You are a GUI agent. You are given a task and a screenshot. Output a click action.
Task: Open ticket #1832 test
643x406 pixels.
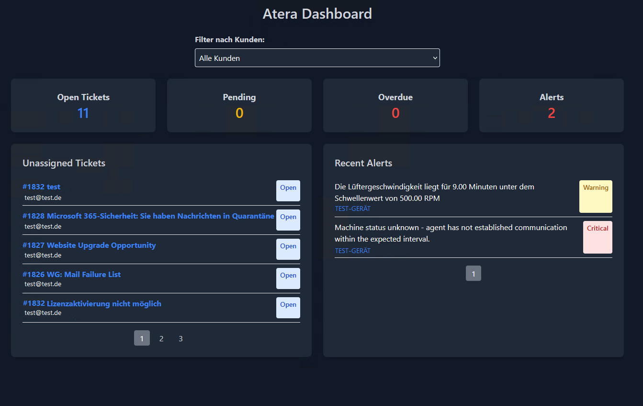point(41,186)
